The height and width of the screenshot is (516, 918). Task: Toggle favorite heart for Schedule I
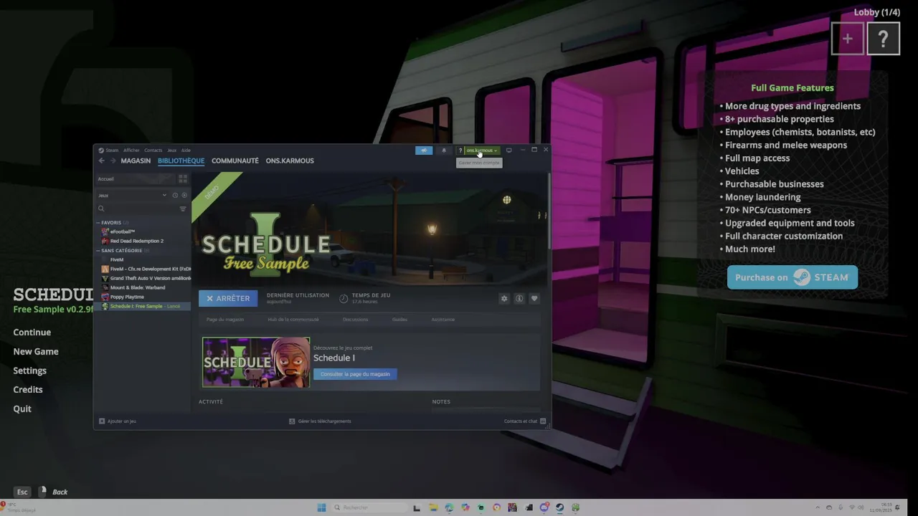pyautogui.click(x=534, y=298)
